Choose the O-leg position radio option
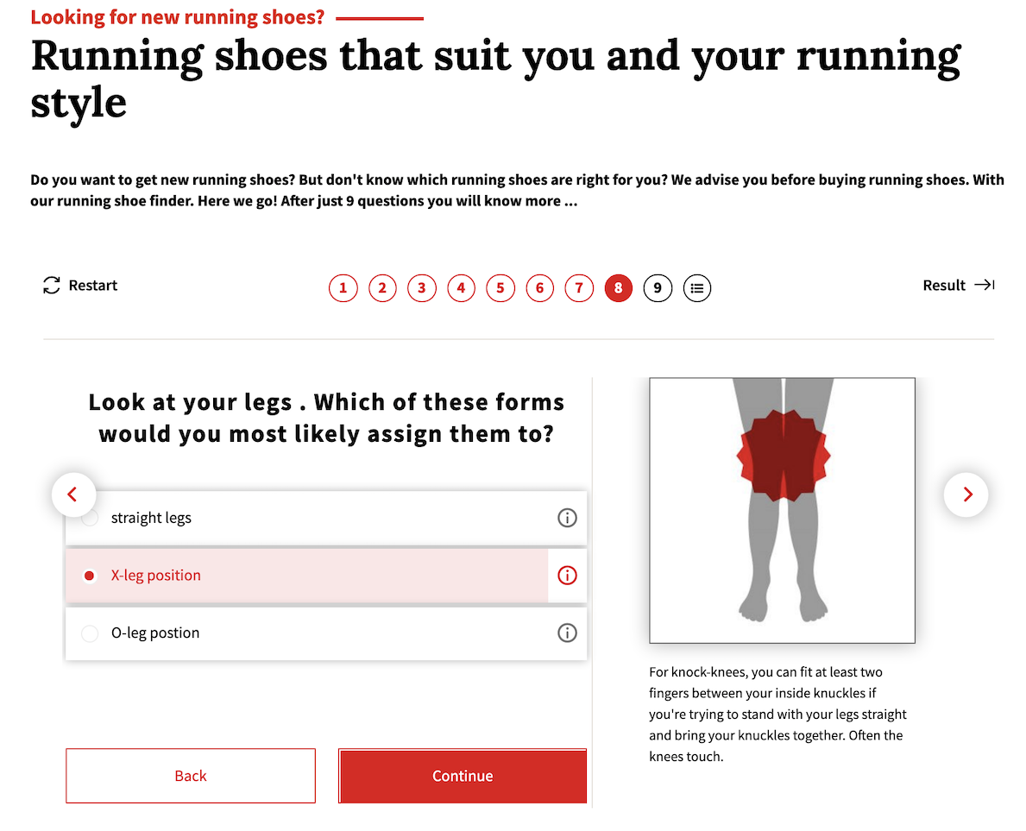1026x831 pixels. [x=90, y=633]
